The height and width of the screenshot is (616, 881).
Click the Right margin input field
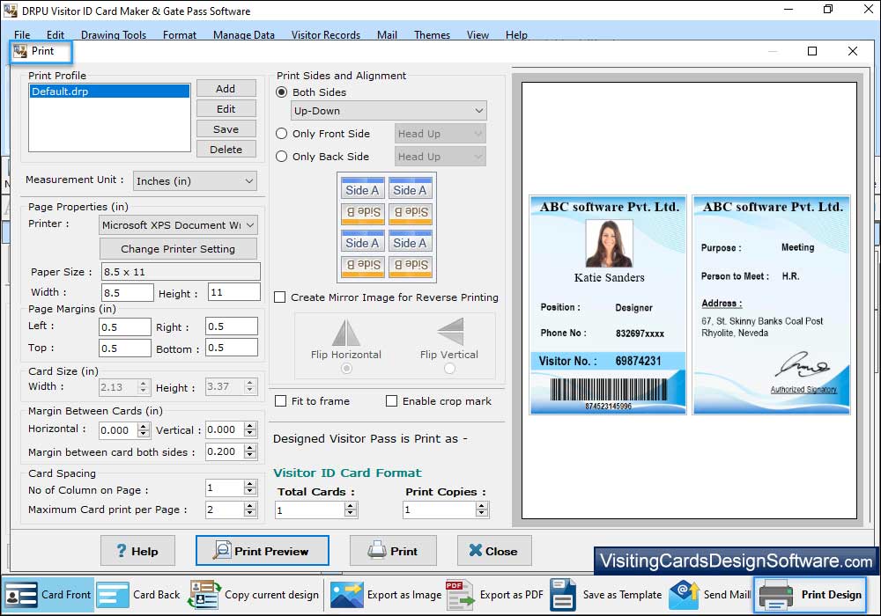tap(232, 326)
